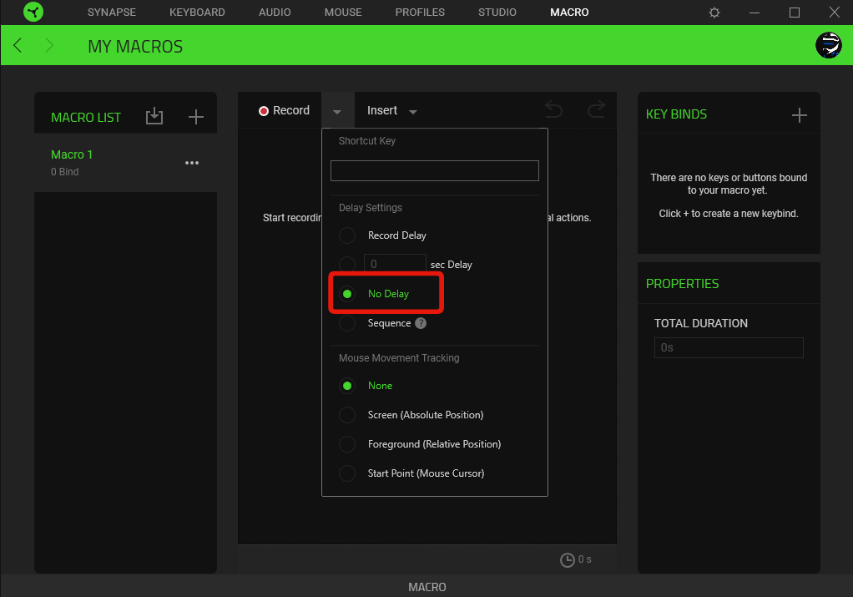Image resolution: width=853 pixels, height=597 pixels.
Task: Open the profile avatar icon
Action: tap(828, 45)
